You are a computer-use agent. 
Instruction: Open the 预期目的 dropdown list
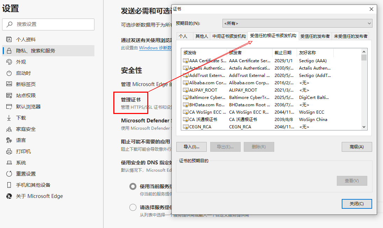coord(297,23)
